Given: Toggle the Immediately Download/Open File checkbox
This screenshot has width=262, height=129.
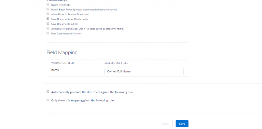Looking at the screenshot, I should tap(48, 28).
